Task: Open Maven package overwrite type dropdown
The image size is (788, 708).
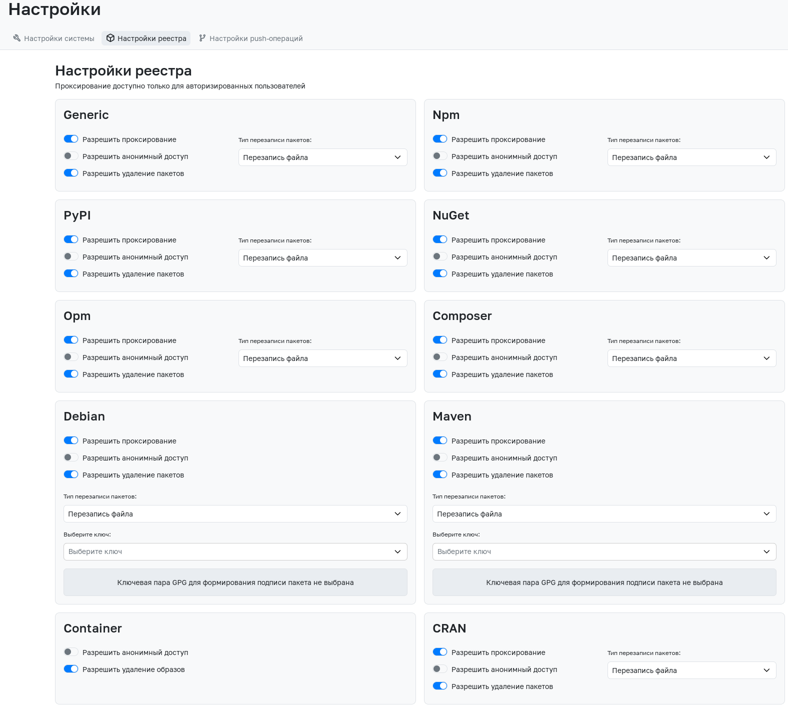Action: coord(604,514)
